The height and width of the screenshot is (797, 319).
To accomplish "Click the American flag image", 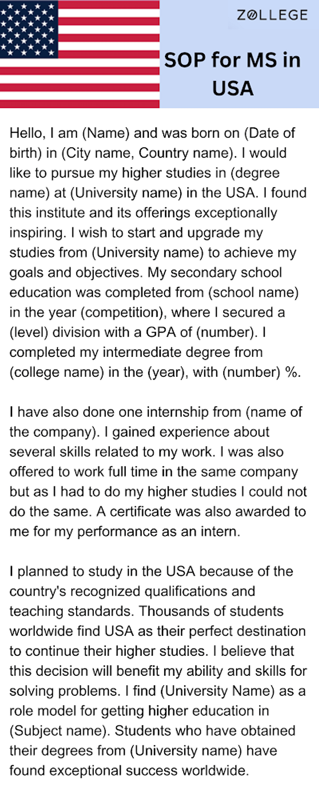I will point(80,54).
